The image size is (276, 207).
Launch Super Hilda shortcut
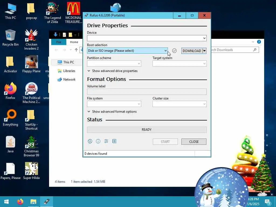(x=31, y=171)
